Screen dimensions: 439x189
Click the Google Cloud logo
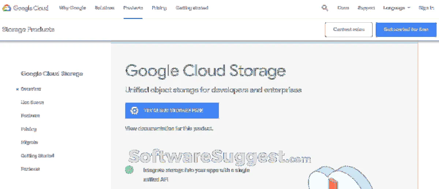tap(25, 8)
